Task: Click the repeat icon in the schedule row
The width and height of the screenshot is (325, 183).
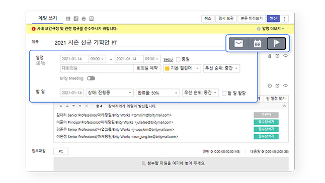Action: coord(285,56)
